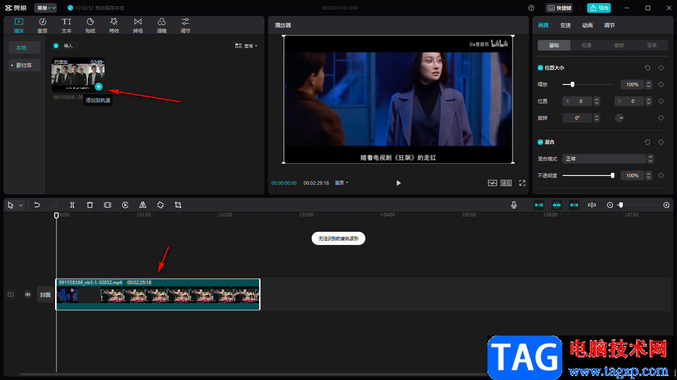677x380 pixels.
Task: Delete the selected clip
Action: tap(90, 205)
